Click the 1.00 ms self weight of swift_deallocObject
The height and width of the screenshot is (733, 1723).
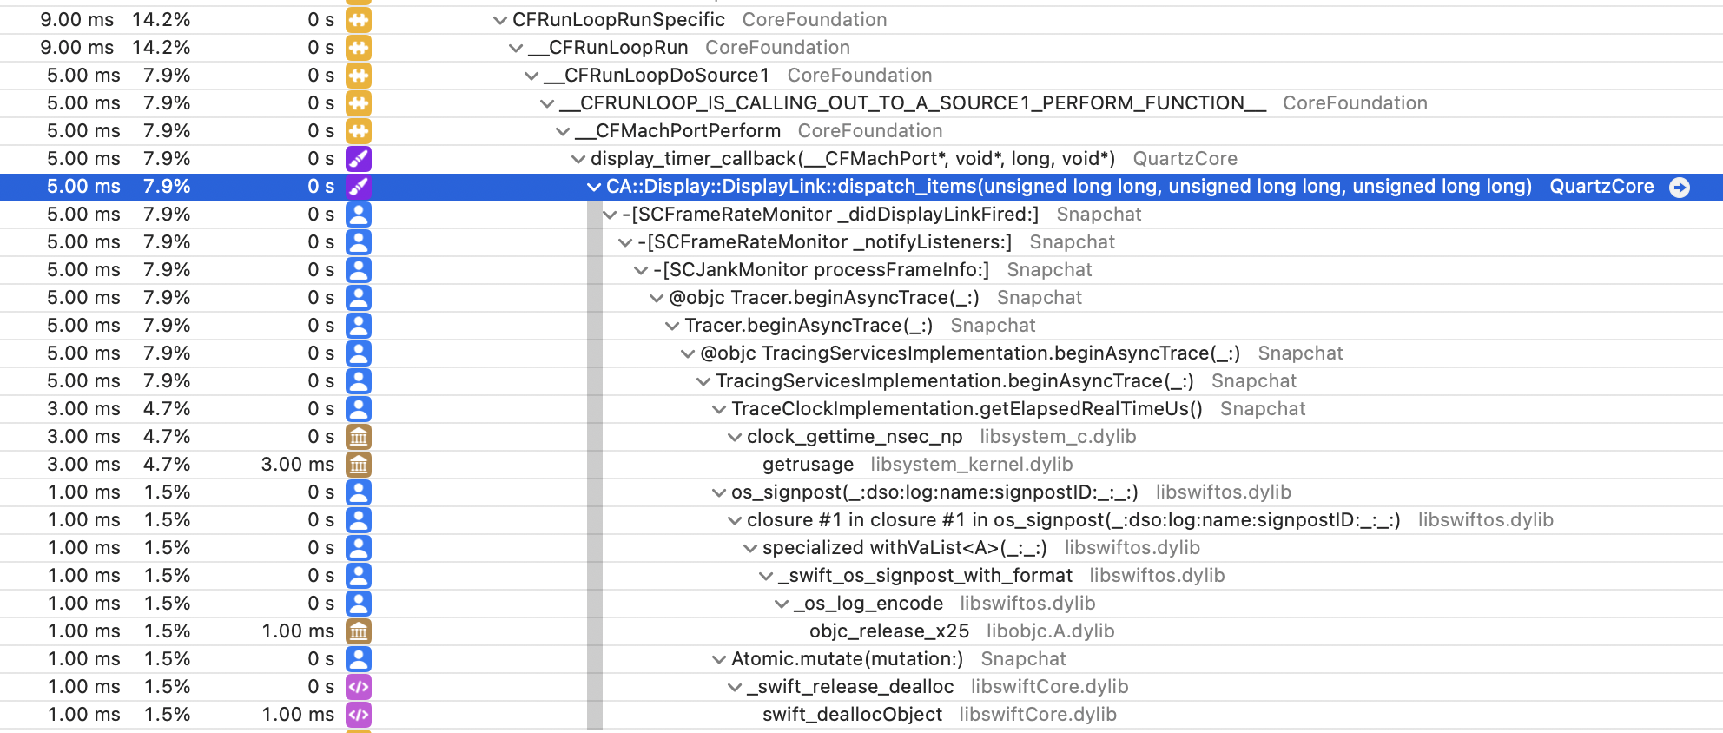pyautogui.click(x=298, y=715)
